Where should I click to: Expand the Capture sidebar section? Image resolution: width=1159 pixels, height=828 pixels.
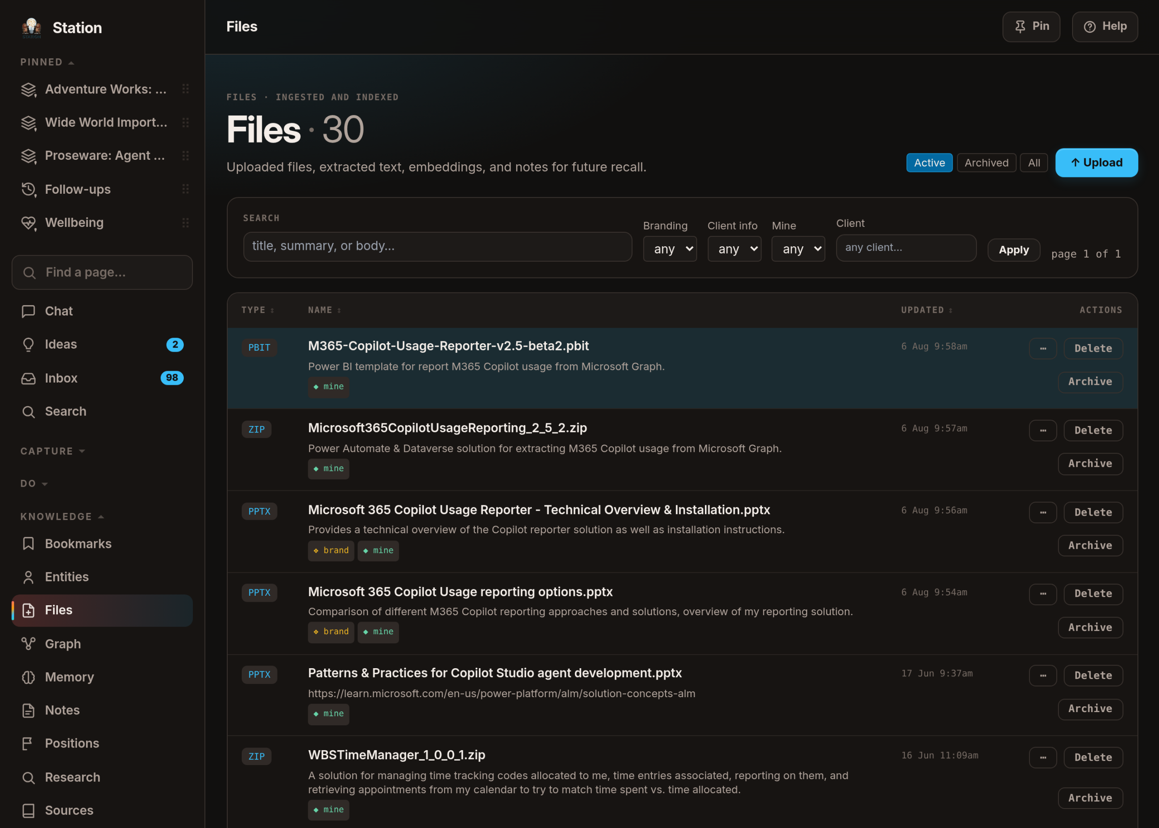coord(53,451)
